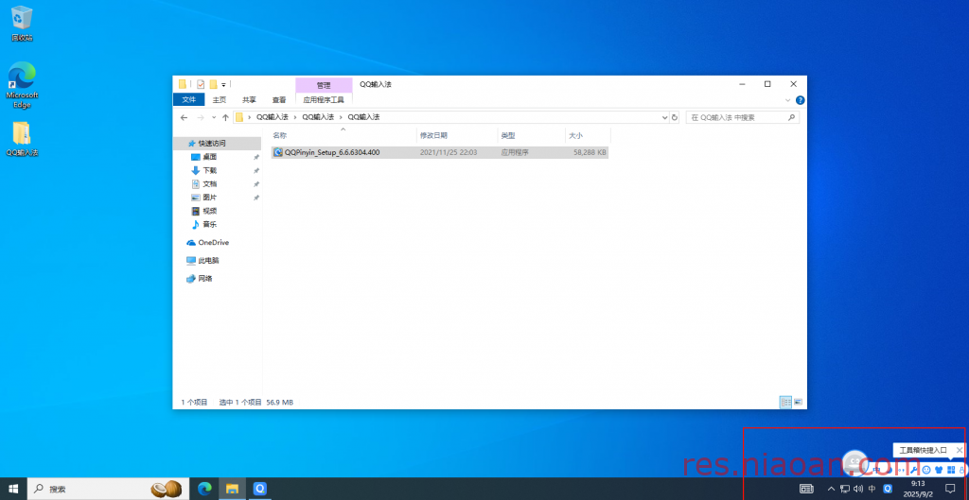
Task: Open the 应用程序工具 ribbon tab
Action: point(324,99)
